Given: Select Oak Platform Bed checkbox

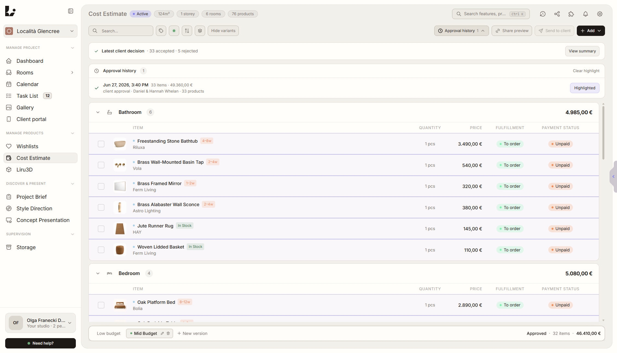Looking at the screenshot, I should [x=101, y=305].
